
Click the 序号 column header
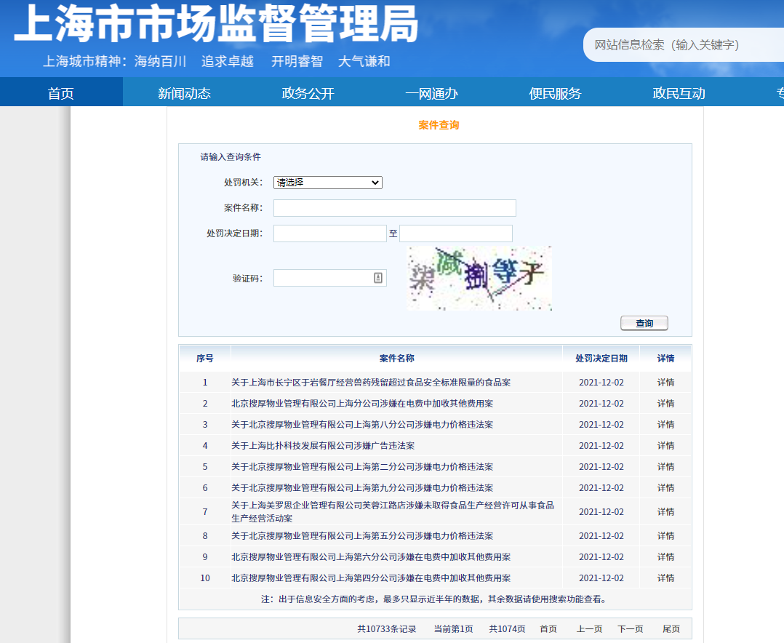click(x=204, y=358)
